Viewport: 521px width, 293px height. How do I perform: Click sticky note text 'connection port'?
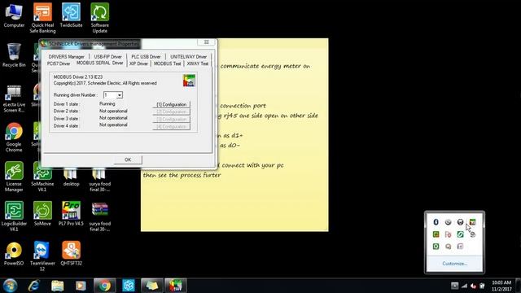[243, 106]
